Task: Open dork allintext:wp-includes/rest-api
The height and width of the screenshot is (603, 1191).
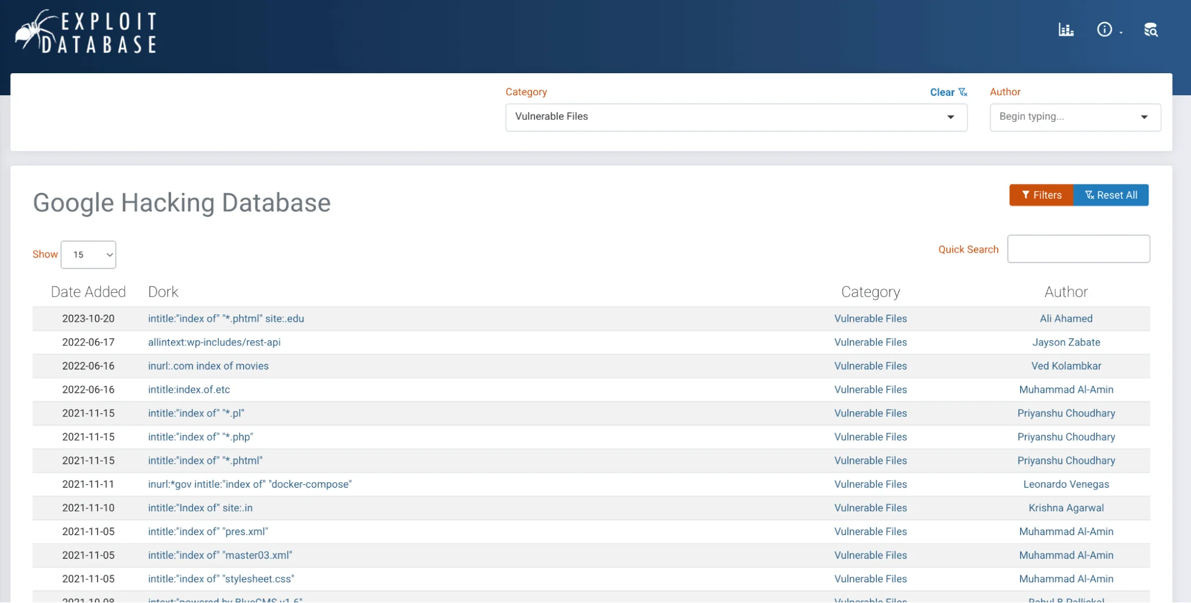Action: coord(214,342)
